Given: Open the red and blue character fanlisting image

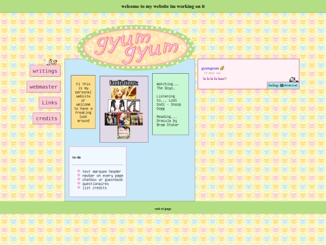Looking at the screenshot, I should [124, 119].
